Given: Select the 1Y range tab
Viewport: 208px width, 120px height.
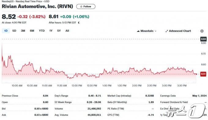Looking at the screenshot, I should (x=51, y=31).
